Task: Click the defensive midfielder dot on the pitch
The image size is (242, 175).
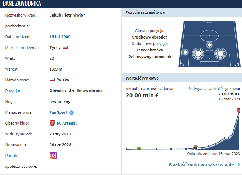Action: (x=209, y=45)
